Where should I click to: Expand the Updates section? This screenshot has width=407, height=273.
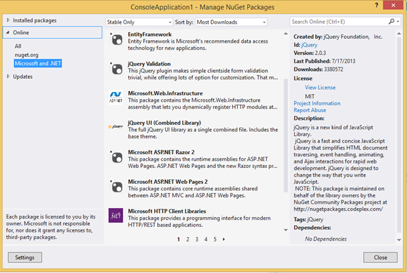click(9, 76)
